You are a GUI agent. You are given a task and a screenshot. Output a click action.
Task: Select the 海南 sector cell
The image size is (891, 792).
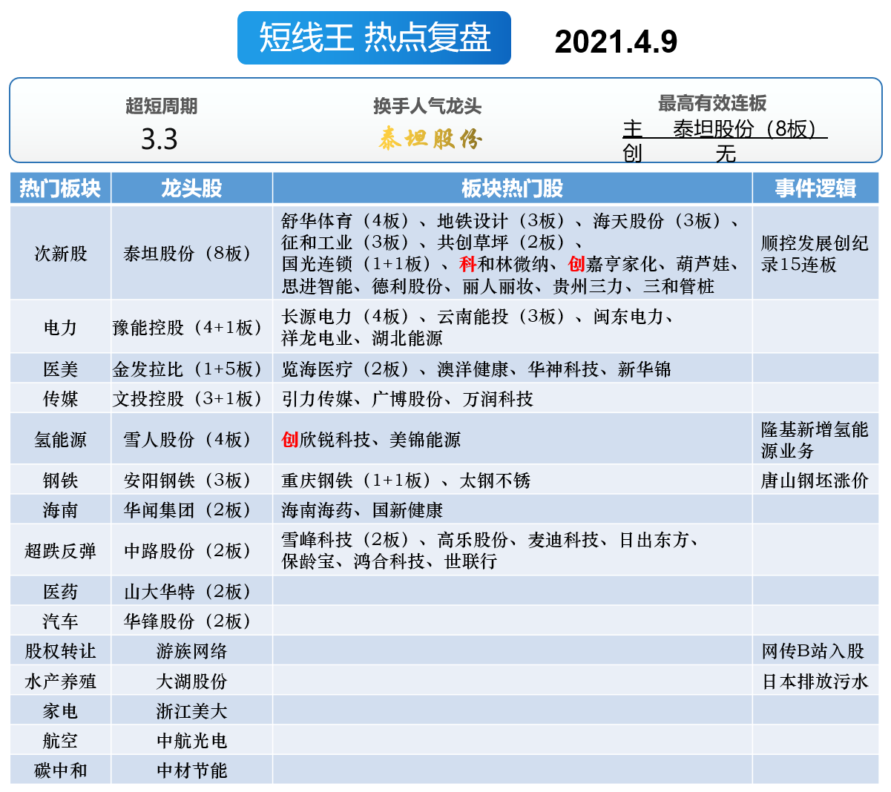tap(60, 510)
